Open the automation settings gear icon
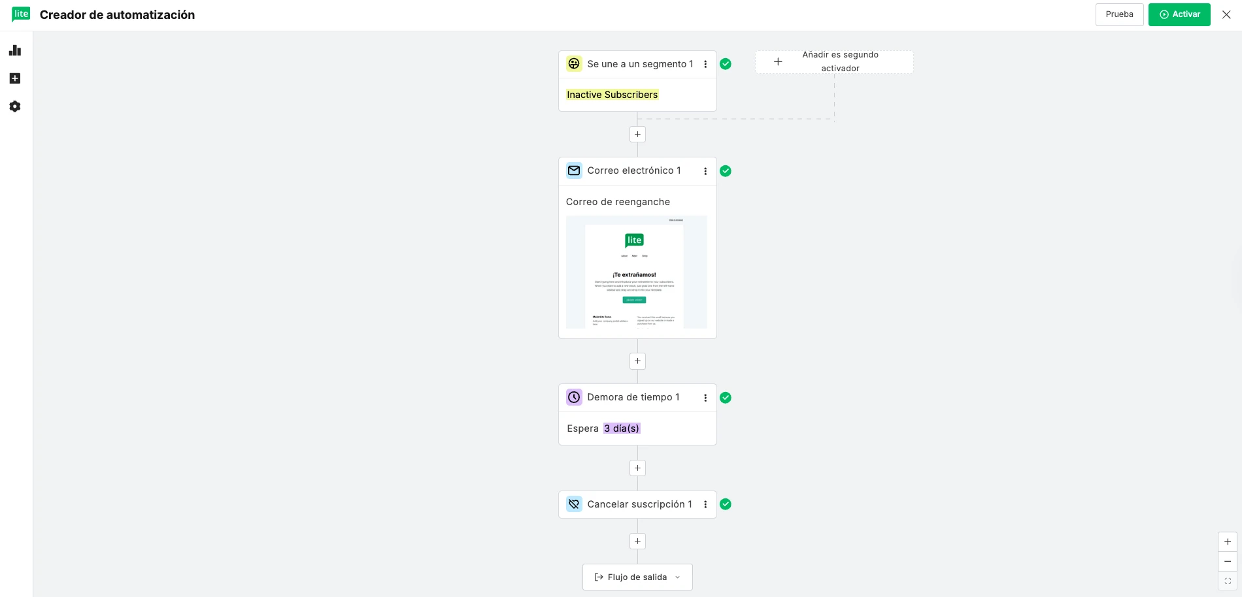 click(15, 106)
